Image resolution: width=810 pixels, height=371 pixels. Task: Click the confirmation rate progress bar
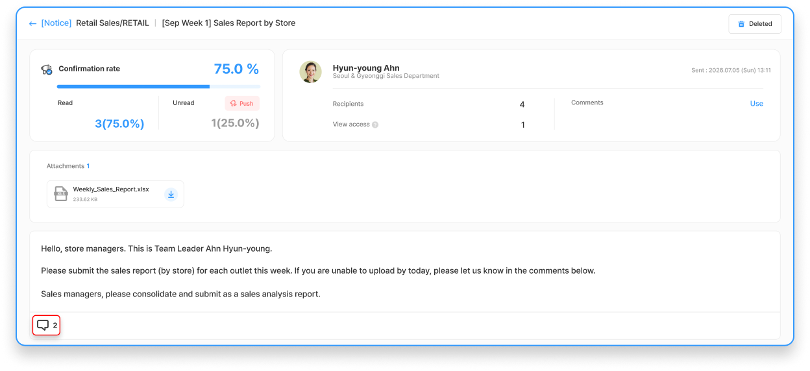[x=158, y=86]
